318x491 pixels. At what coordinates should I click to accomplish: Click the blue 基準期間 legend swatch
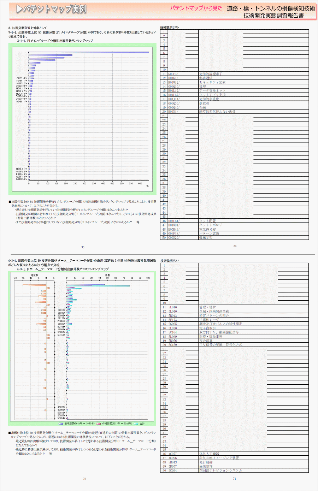pos(61,424)
